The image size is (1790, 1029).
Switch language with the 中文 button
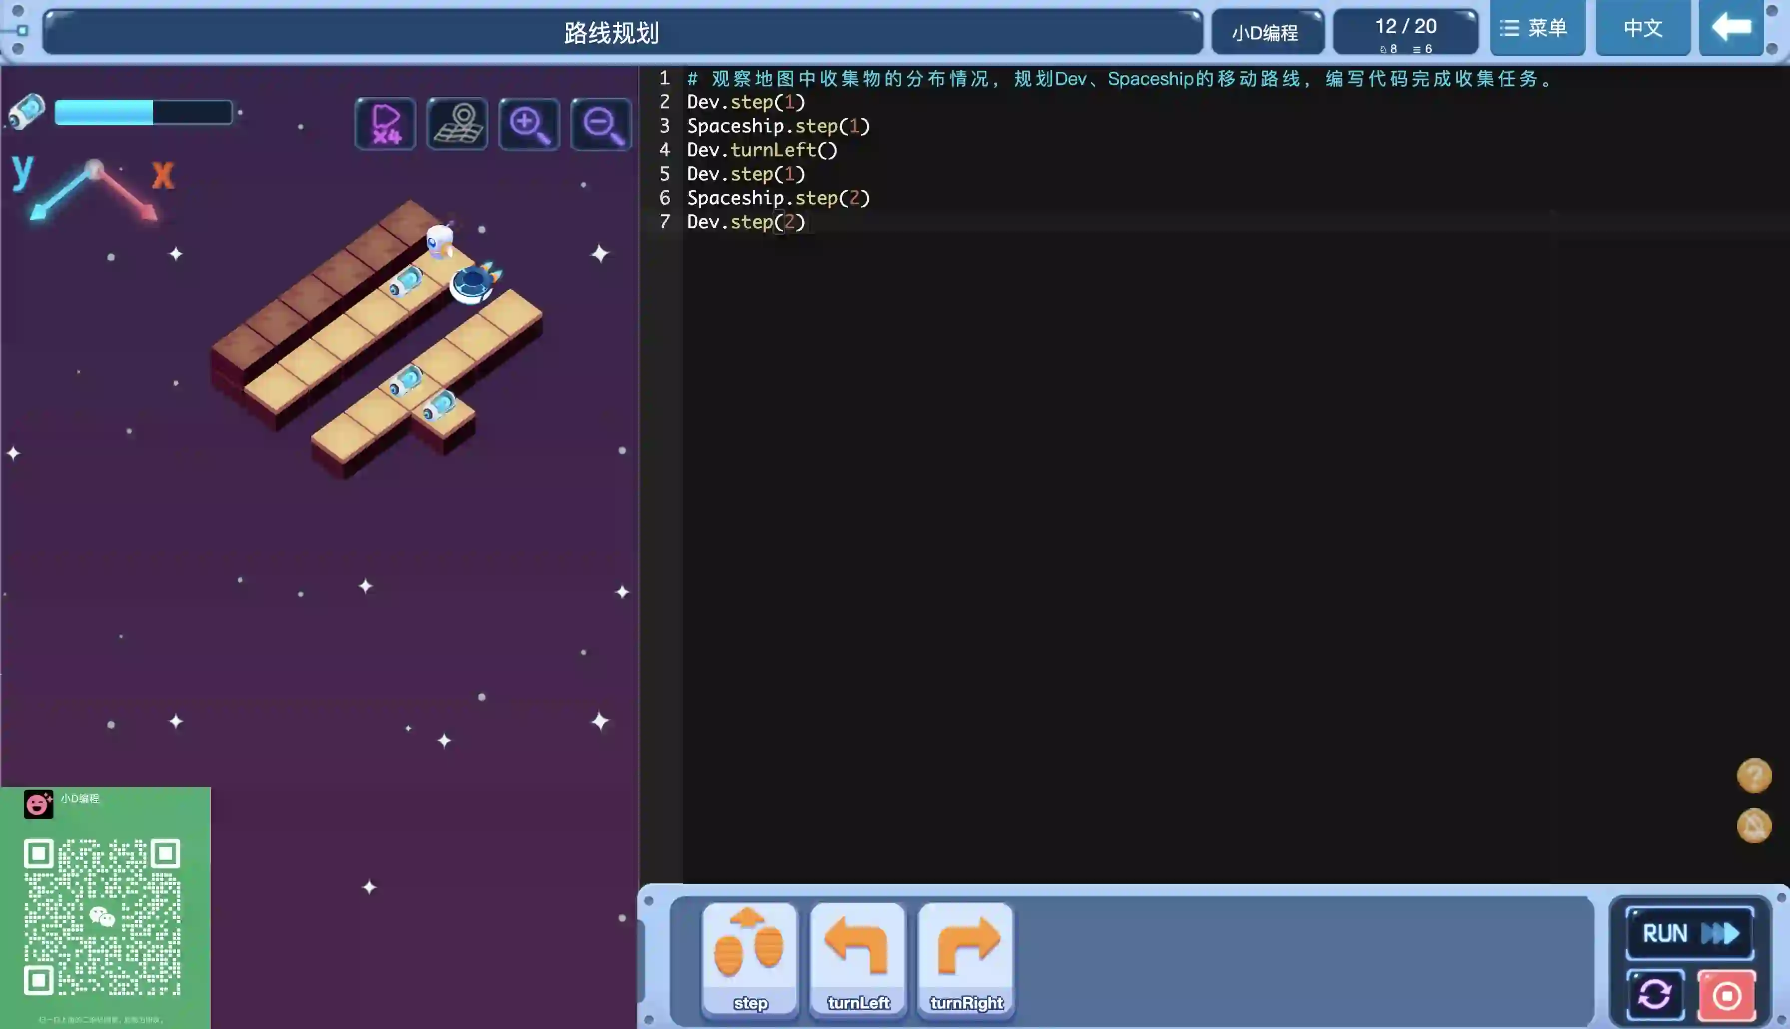pos(1642,28)
